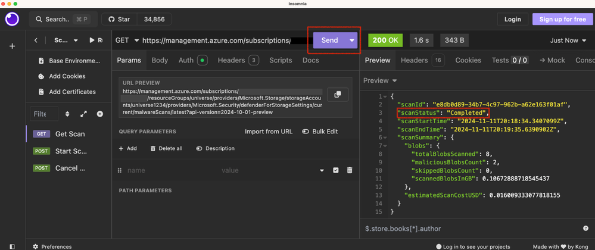The width and height of the screenshot is (595, 250).
Task: Select the POST Start Scan request
Action: tap(68, 151)
